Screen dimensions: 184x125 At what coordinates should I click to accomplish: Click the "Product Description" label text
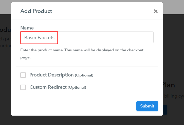51,75
